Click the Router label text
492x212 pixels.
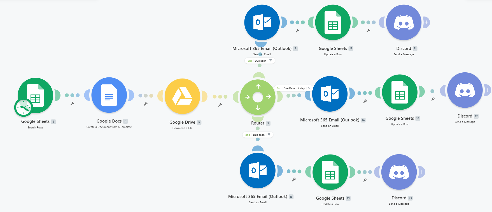[x=258, y=123]
